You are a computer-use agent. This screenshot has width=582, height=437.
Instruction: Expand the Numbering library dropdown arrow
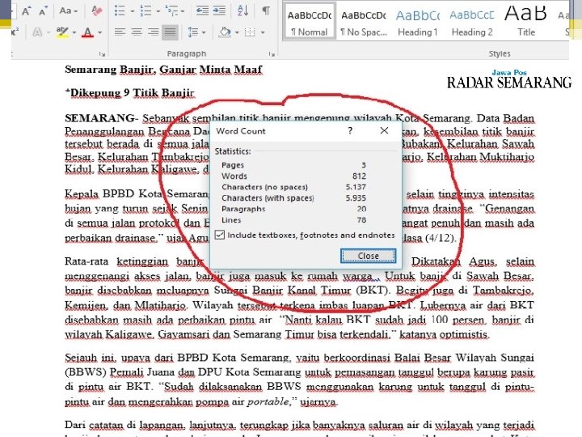(158, 11)
